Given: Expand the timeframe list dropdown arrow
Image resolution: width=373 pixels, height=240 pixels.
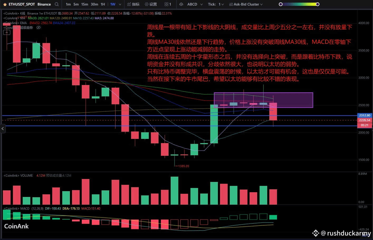Looking at the screenshot, I should pyautogui.click(x=120, y=4).
